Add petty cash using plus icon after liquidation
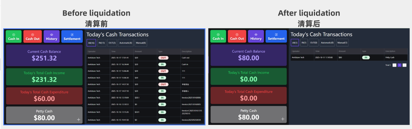The width and height of the screenshot is (412, 129). click(x=282, y=119)
